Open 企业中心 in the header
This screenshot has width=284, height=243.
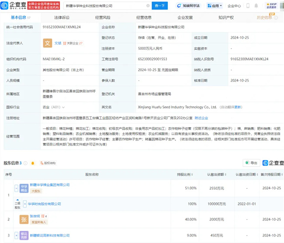[234, 6]
